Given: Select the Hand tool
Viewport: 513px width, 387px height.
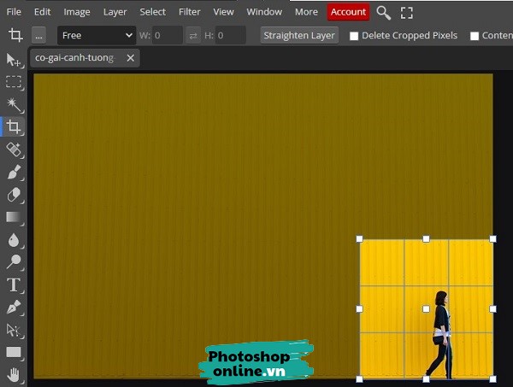Looking at the screenshot, I should (14, 374).
